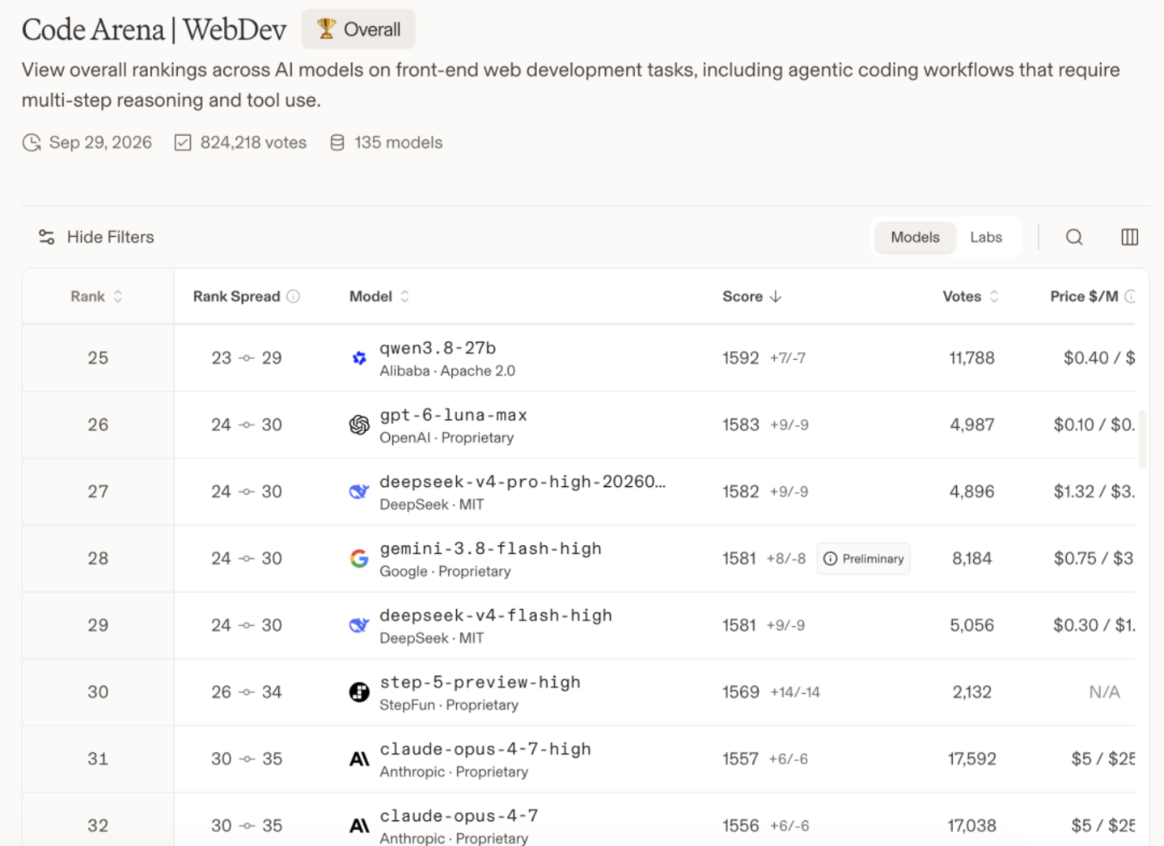Click the clock icon beside Sep 29, 2026
The width and height of the screenshot is (1164, 846).
[x=32, y=143]
